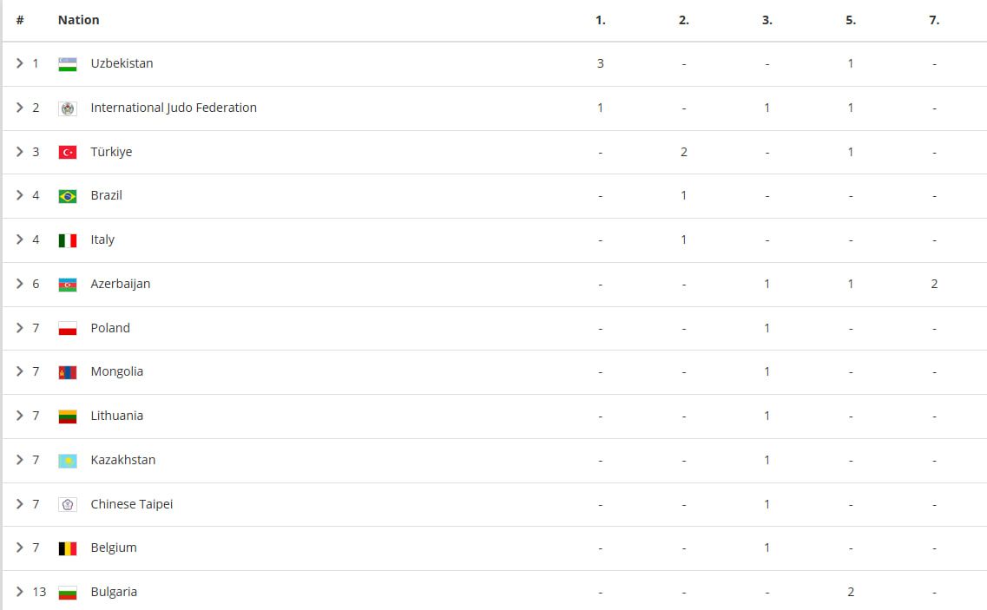Select the Nation column header

[x=79, y=20]
